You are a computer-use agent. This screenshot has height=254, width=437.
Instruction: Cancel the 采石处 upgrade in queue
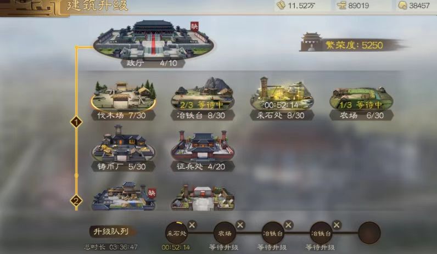192,225
